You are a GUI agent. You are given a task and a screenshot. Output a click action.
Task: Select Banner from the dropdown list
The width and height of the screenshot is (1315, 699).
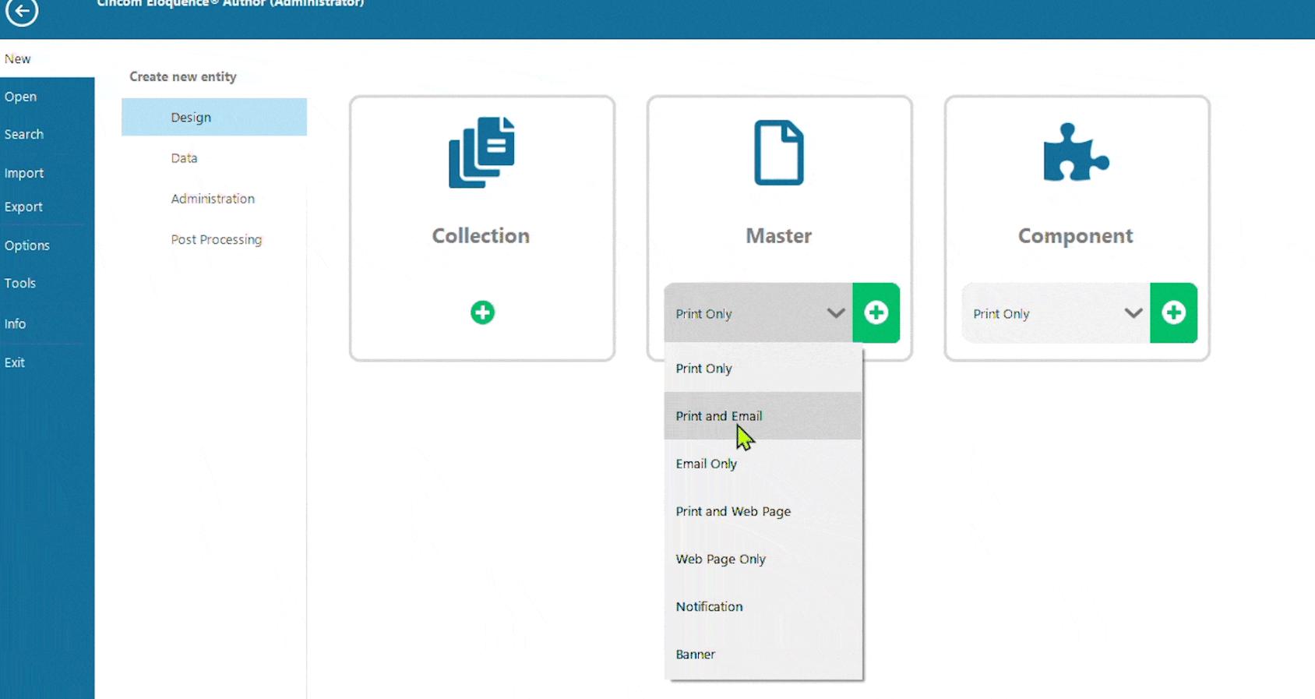point(695,655)
